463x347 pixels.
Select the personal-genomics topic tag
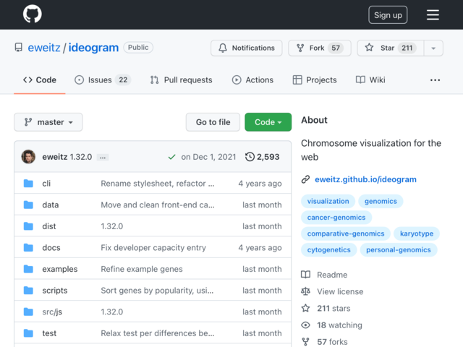click(x=399, y=250)
